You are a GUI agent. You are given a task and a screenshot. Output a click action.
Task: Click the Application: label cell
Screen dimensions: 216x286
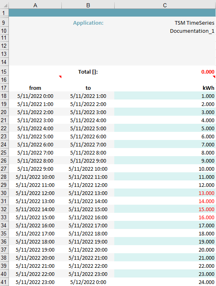pos(88,23)
